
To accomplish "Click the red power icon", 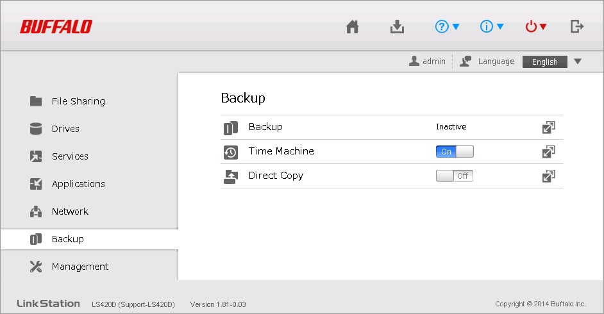I will tap(531, 26).
